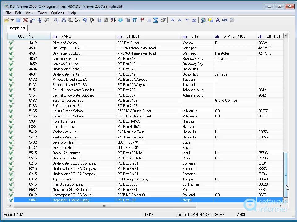Click the gray redo arrow icon

[x=92, y=20]
